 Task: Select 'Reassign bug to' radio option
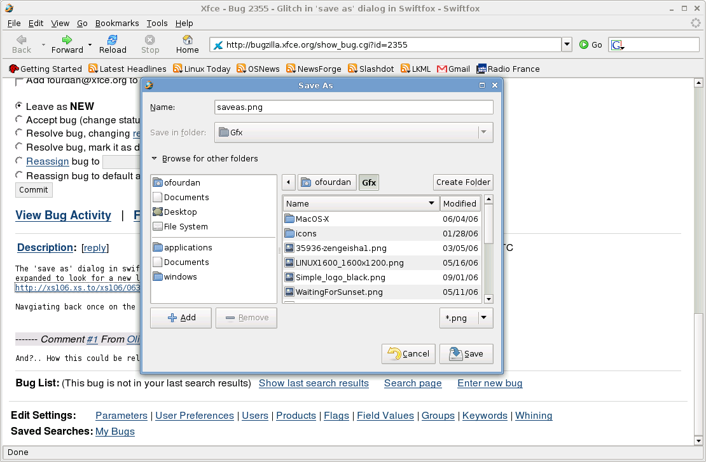click(x=19, y=161)
